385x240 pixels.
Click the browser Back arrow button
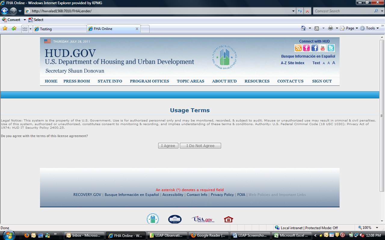click(5, 11)
